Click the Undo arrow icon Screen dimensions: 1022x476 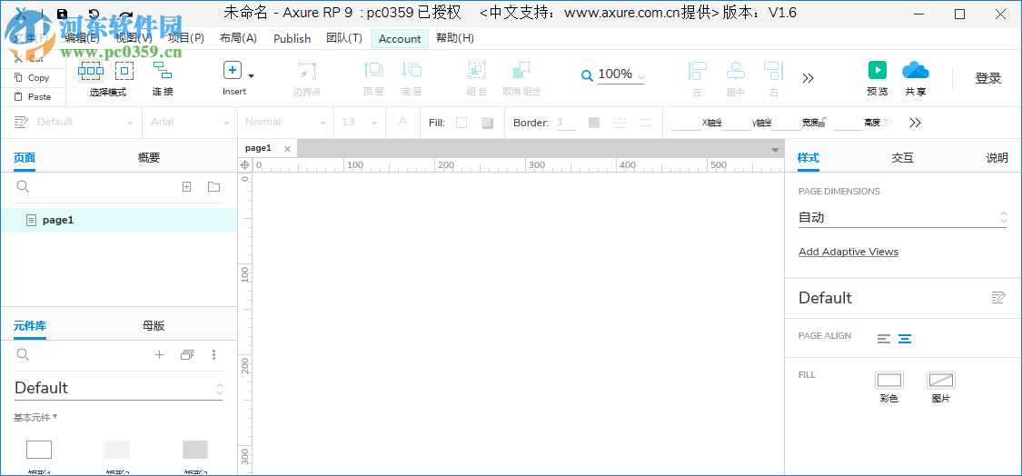pos(94,15)
